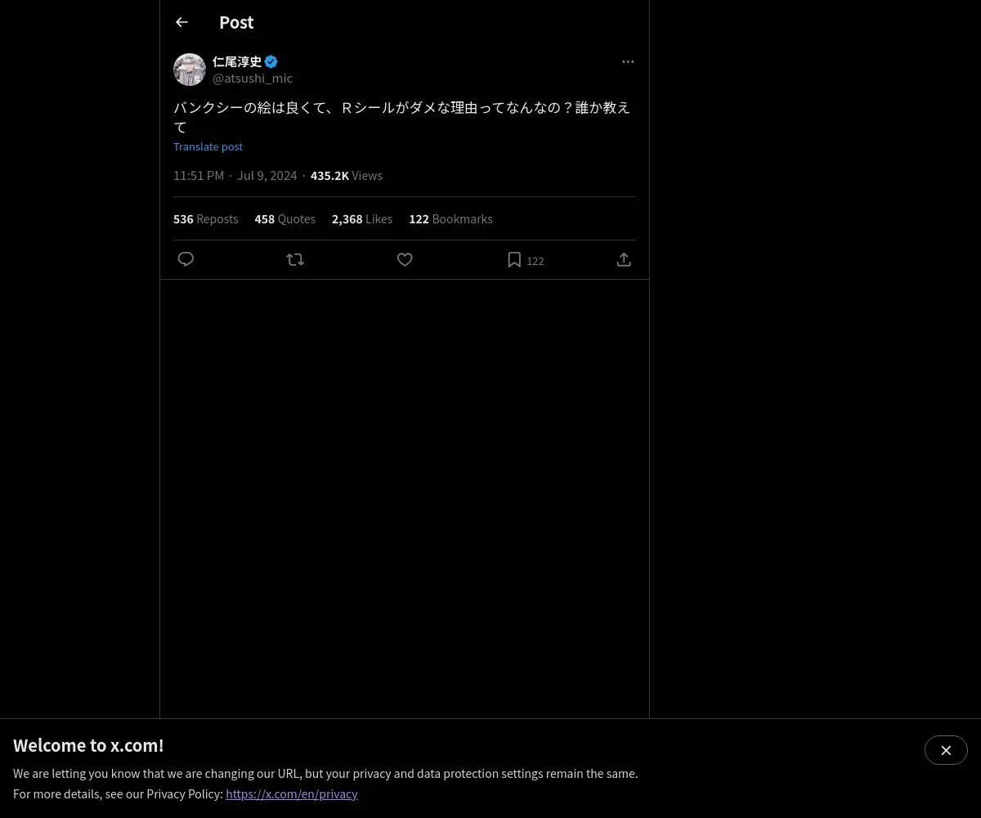Share the post via share icon
The image size is (981, 818).
click(624, 259)
